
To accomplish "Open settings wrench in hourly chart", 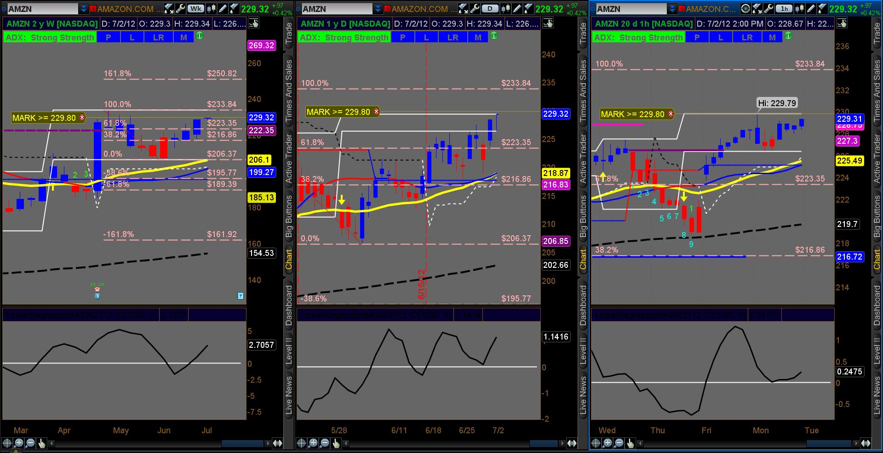I will [x=768, y=9].
